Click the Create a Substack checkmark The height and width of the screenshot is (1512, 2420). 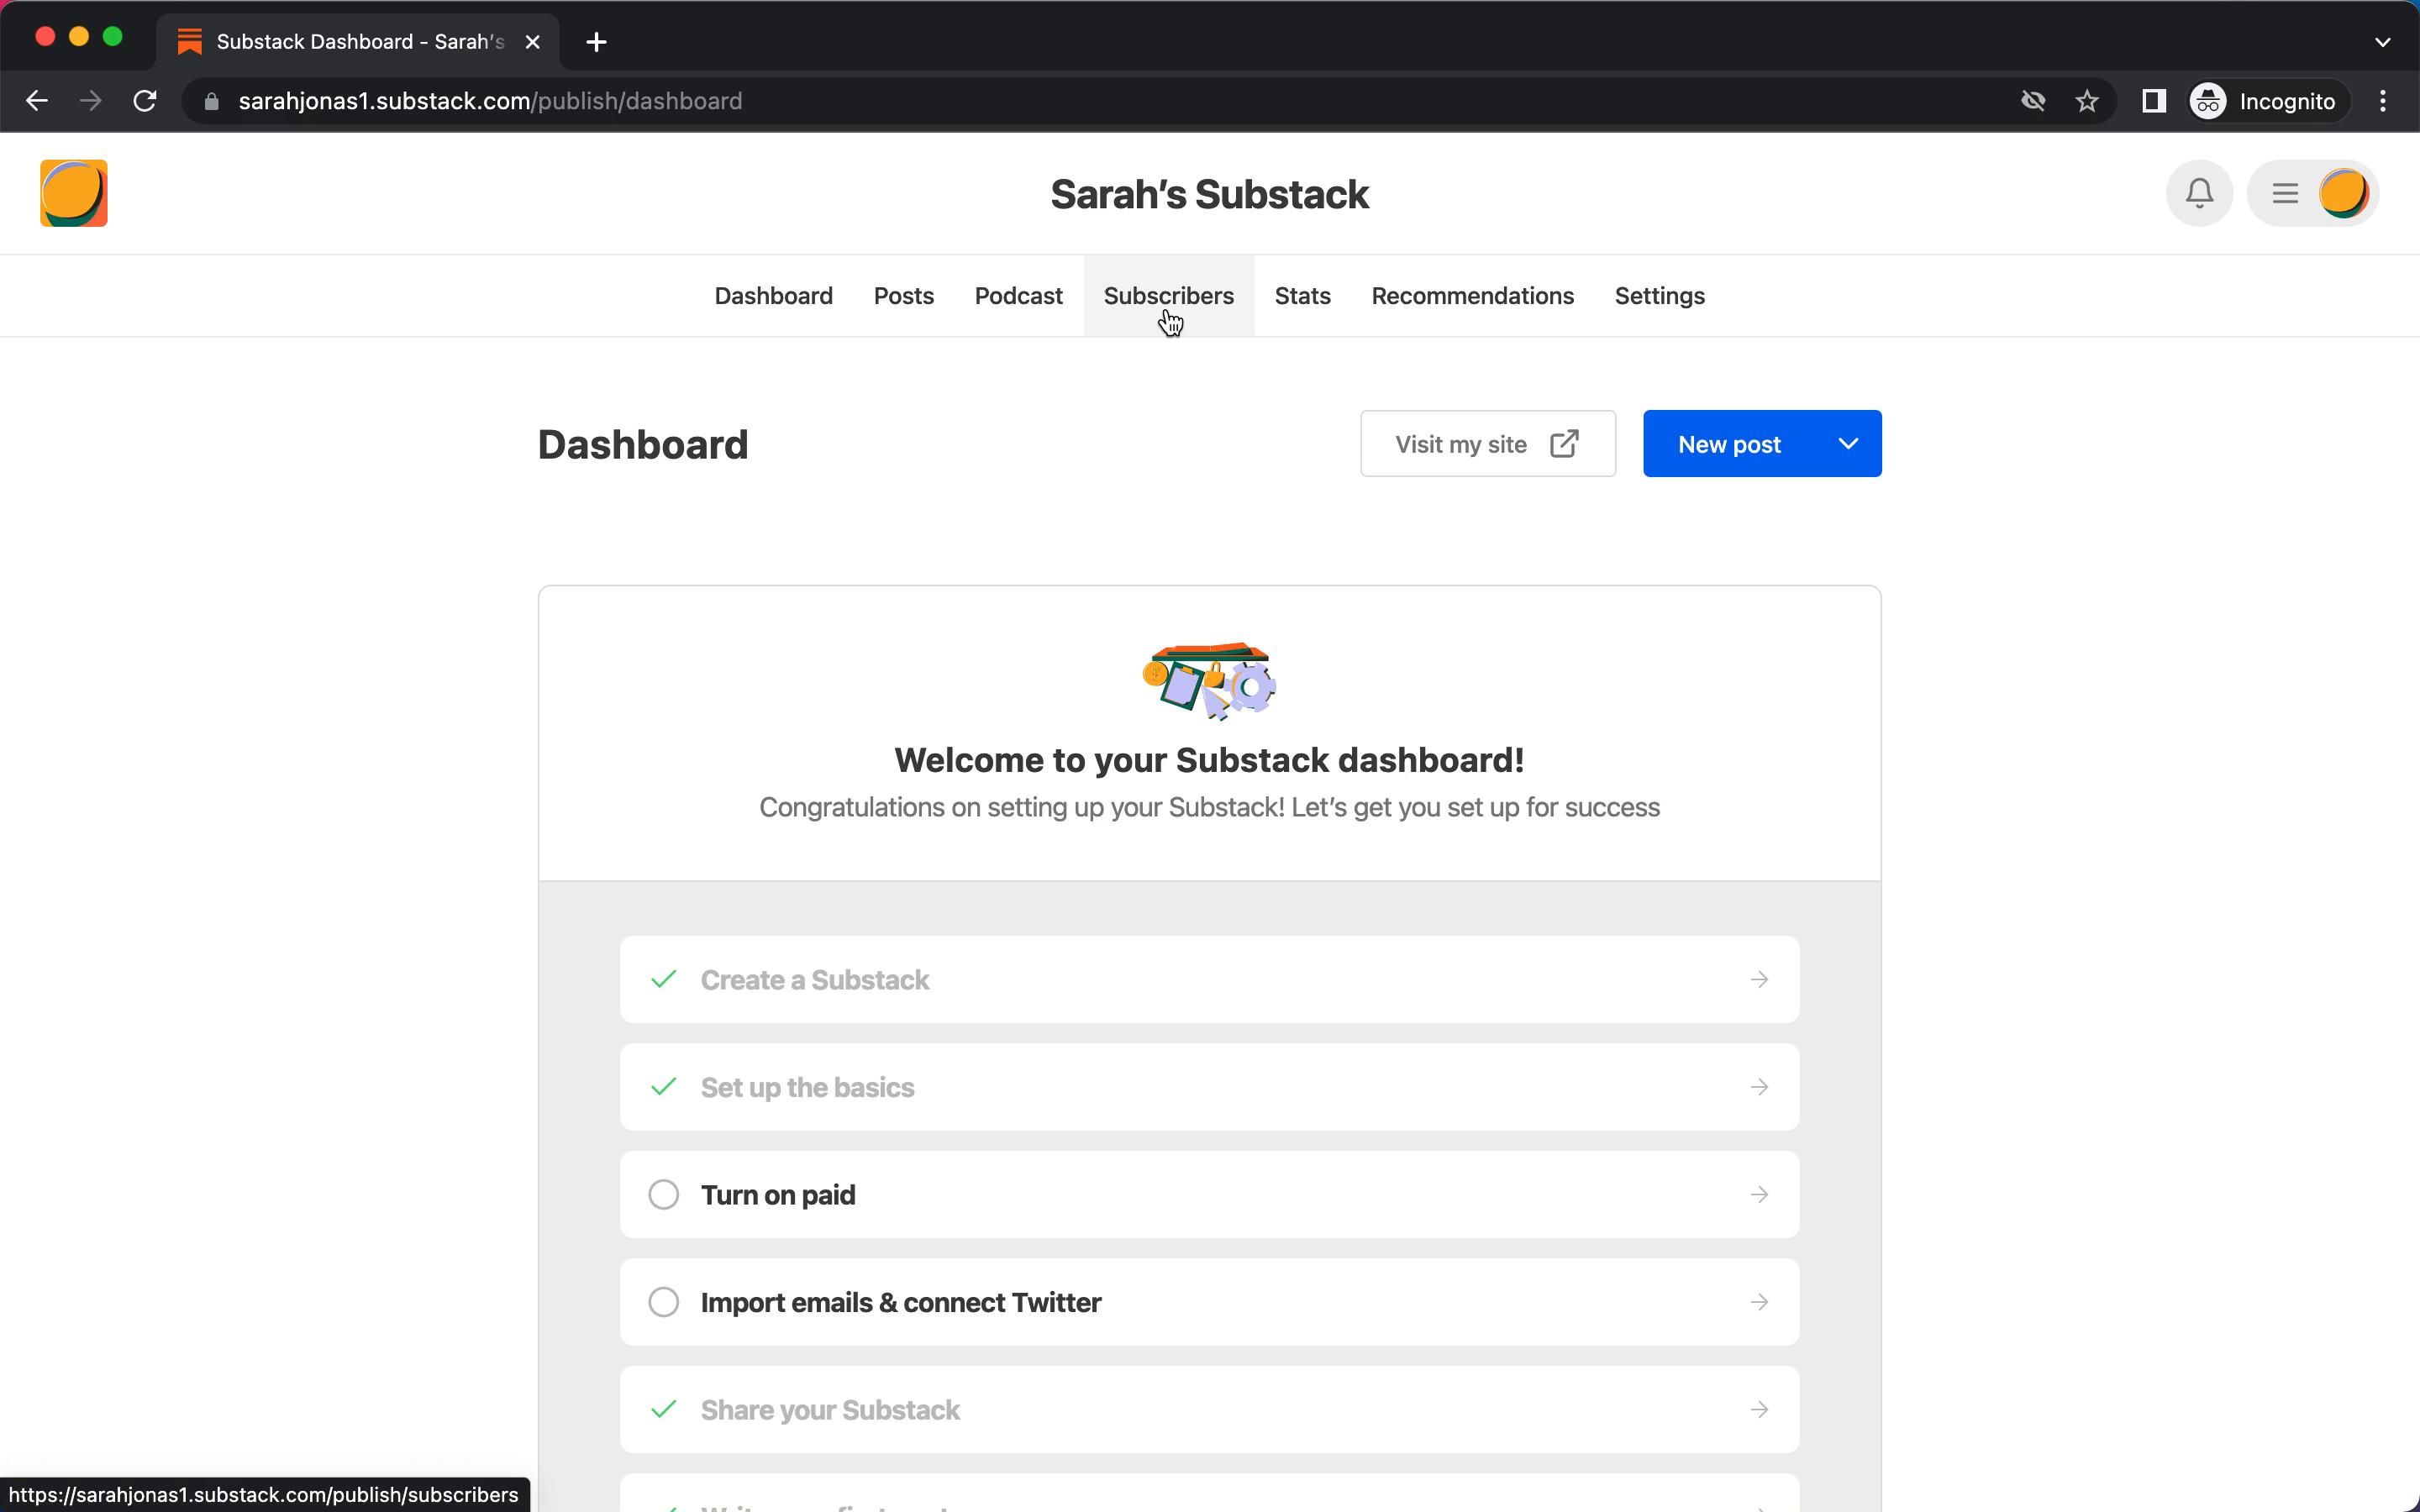(663, 979)
